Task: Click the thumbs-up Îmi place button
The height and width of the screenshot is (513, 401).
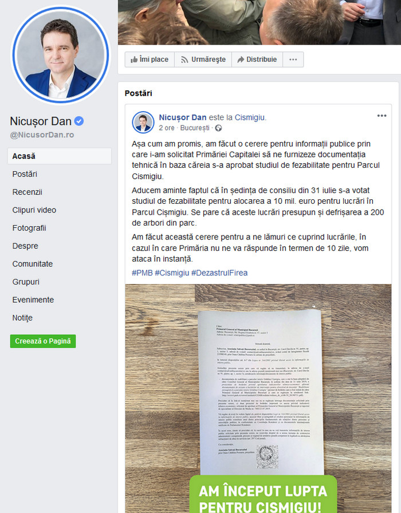Action: [150, 60]
